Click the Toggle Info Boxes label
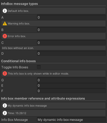107x123 pixels. tap(15, 67)
